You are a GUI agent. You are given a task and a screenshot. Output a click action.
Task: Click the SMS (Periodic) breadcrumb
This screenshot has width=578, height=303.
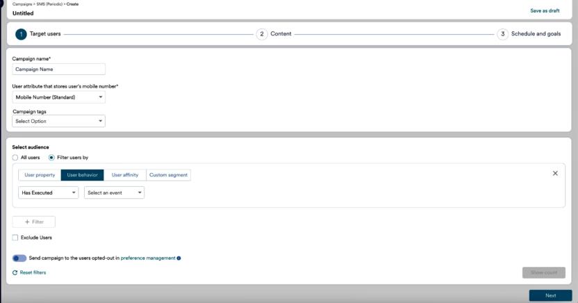pos(49,4)
